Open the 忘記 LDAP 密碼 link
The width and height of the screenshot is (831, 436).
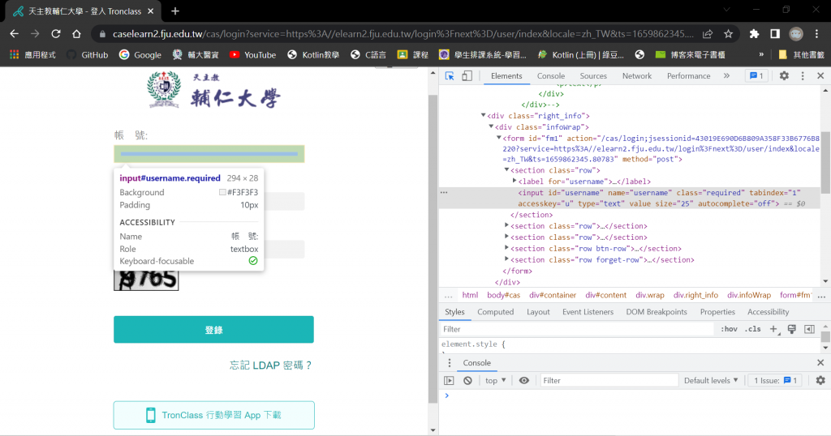click(x=271, y=365)
